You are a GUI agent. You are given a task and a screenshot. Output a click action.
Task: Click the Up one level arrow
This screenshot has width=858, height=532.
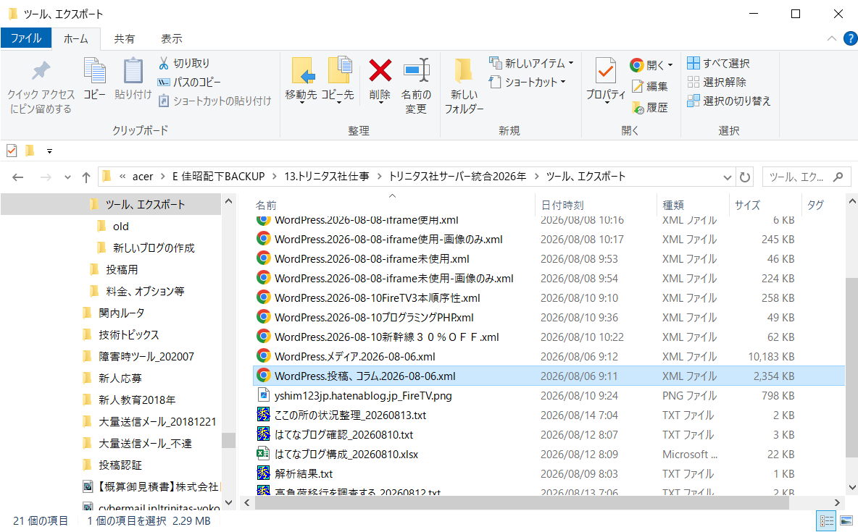pyautogui.click(x=86, y=177)
